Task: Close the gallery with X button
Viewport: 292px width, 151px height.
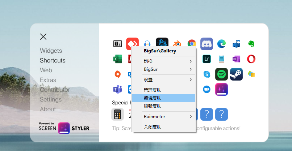Action: (x=43, y=36)
